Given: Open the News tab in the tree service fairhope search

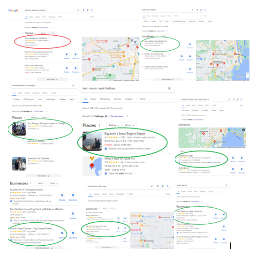Looking at the screenshot, I should coord(112,194).
